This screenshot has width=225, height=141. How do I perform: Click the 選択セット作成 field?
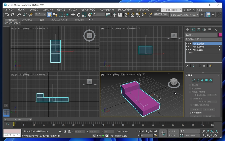point(160,14)
